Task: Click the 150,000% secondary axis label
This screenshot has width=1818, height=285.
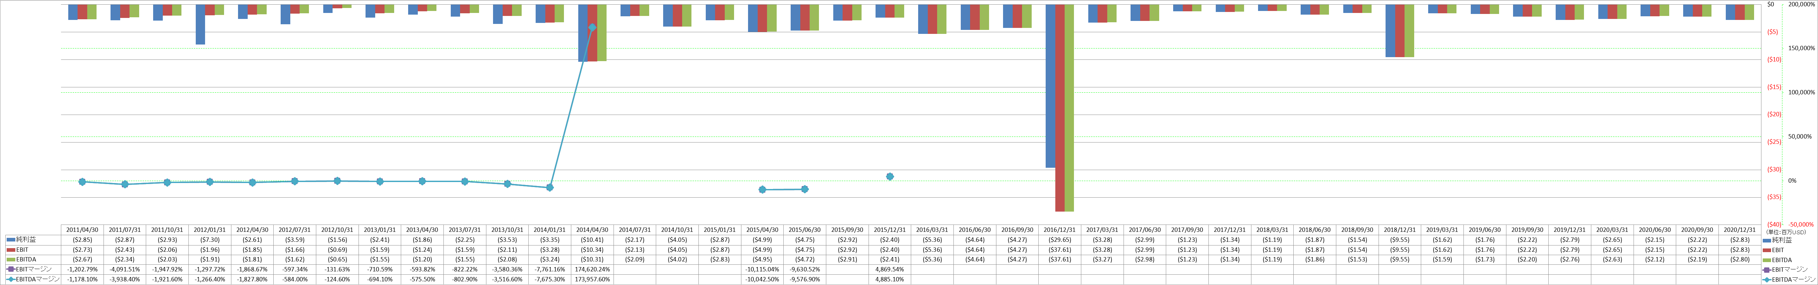Action: (1801, 48)
